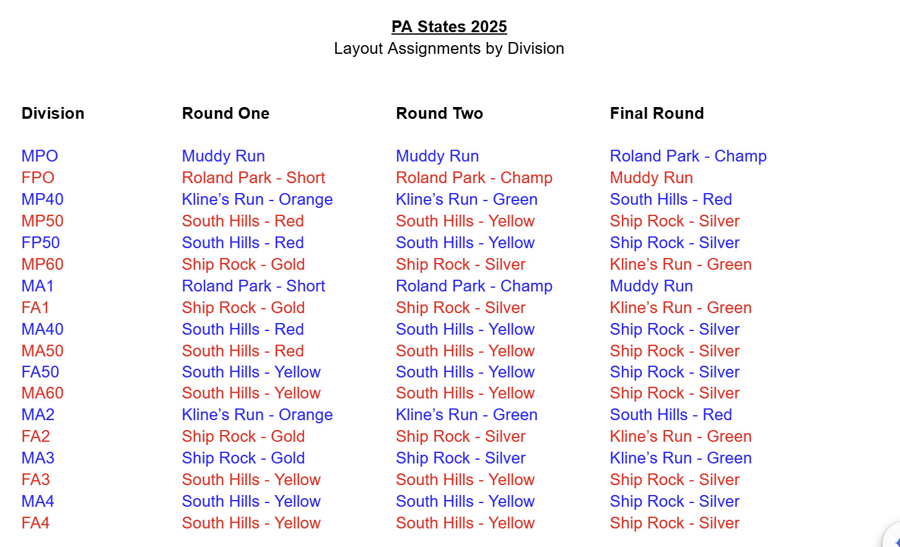Click the FPO division label
This screenshot has width=900, height=547.
tap(38, 178)
